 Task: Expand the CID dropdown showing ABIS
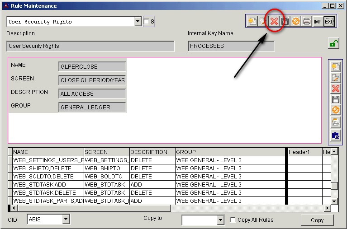[66, 220]
